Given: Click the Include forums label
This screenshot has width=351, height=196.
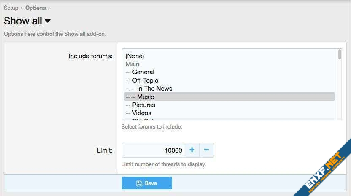Looking at the screenshot, I should point(90,56).
